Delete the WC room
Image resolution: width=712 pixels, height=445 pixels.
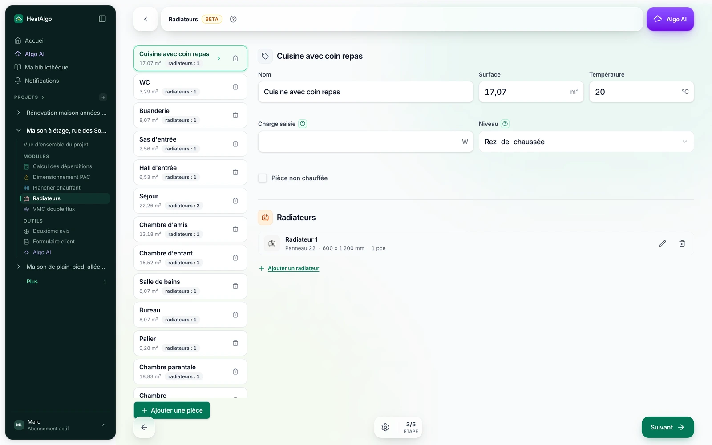[235, 87]
